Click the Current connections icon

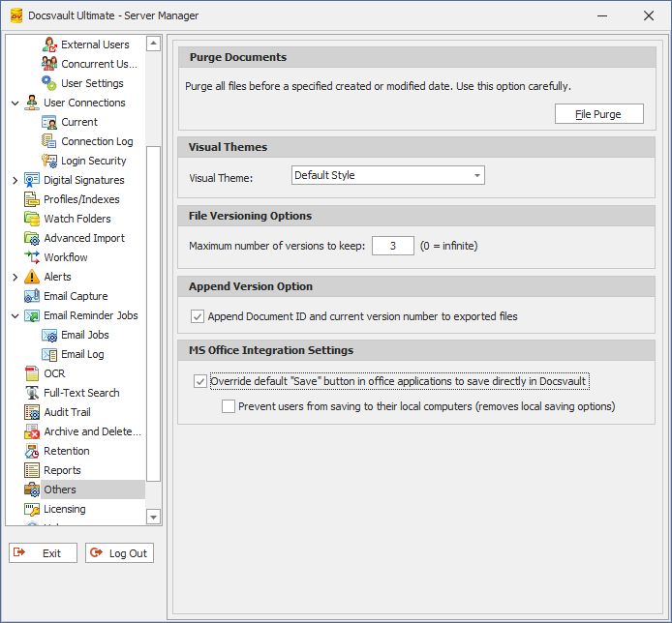(49, 122)
